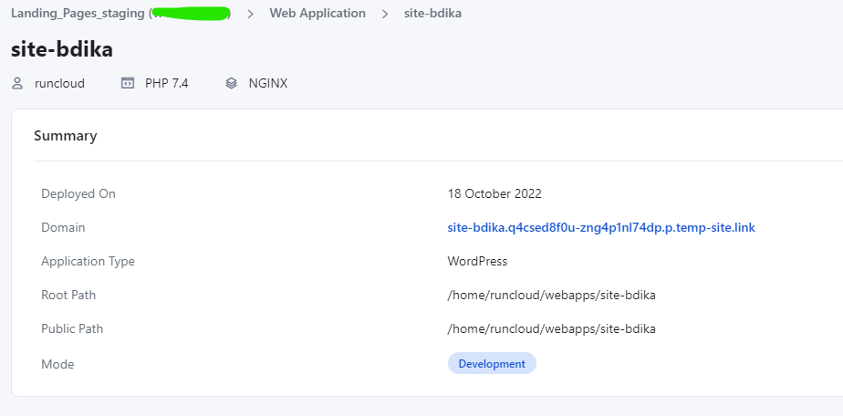Open the Landing_Pages_staging breadcrumb

[x=78, y=14]
